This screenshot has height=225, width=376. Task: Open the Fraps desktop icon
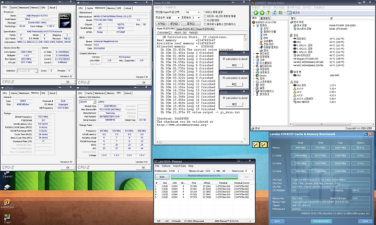tap(7, 219)
